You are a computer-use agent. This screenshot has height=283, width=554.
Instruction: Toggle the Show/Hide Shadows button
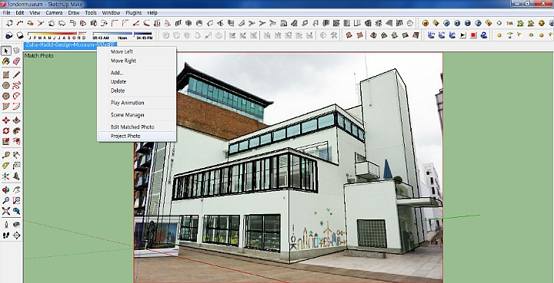coord(9,35)
